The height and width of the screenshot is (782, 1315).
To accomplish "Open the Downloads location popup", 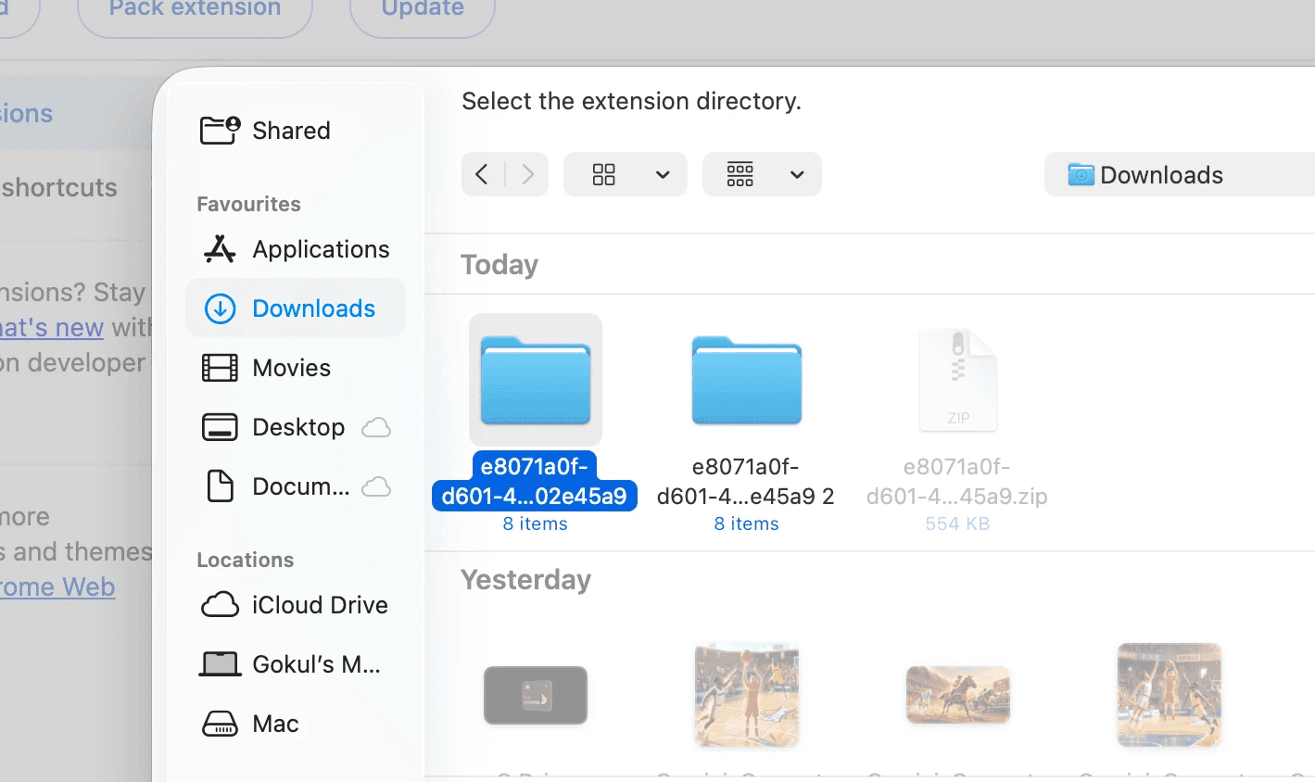I will click(1179, 174).
